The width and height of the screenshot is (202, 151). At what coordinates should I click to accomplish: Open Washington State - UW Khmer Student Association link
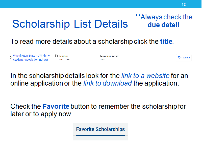tap(32, 58)
